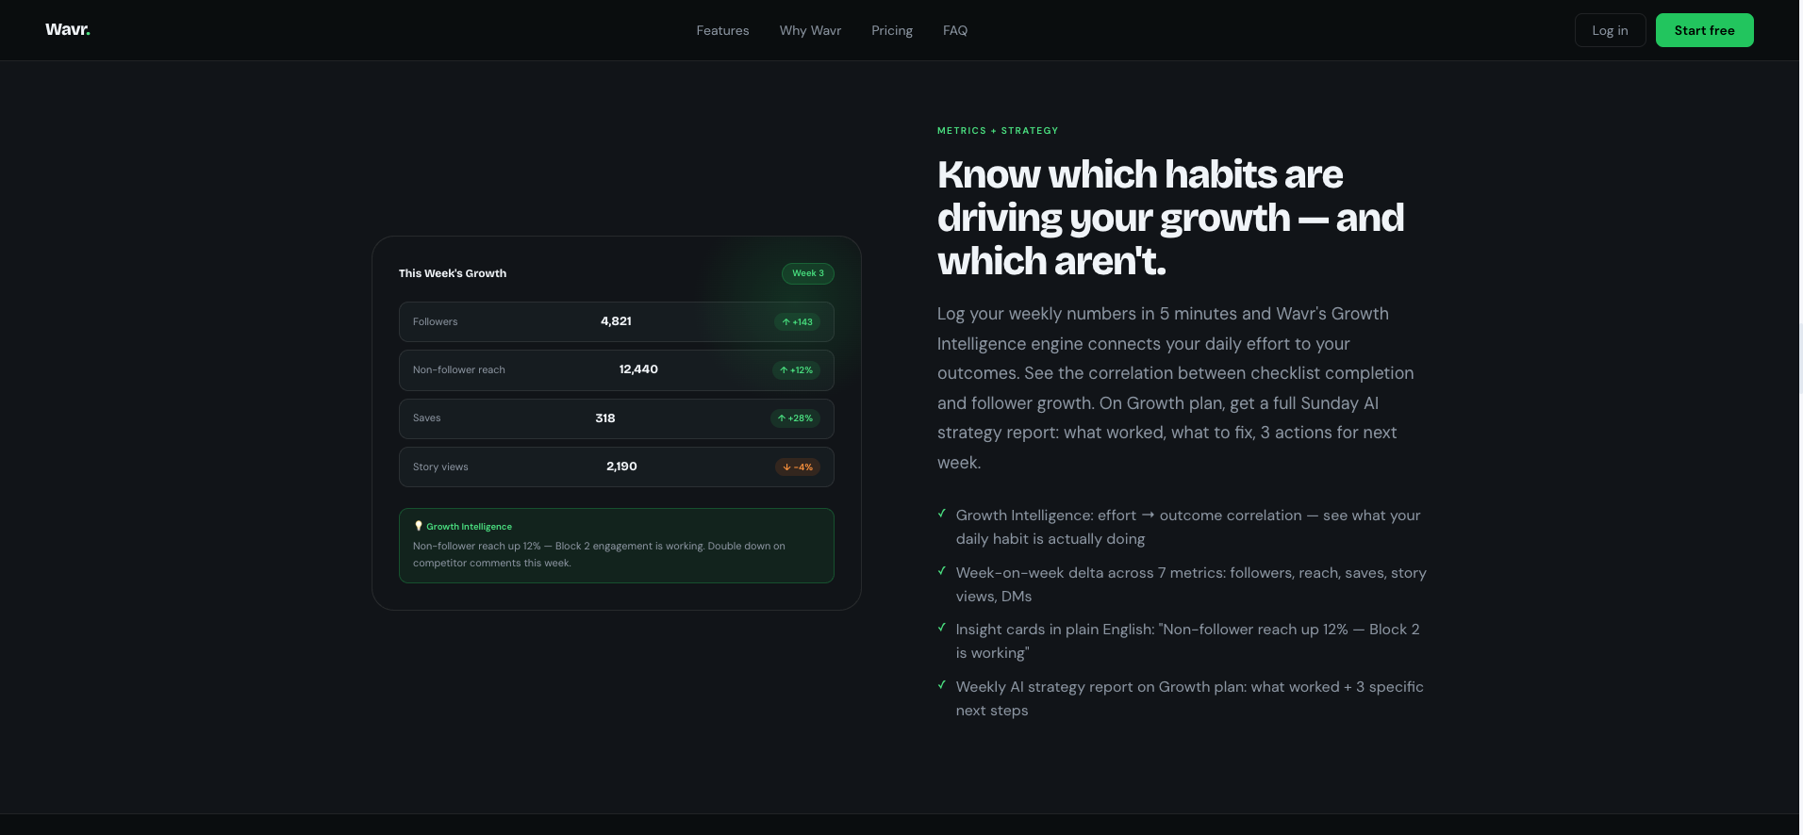Click the checkmark beside Weekly AI strategy bullet
The width and height of the screenshot is (1803, 835).
pyautogui.click(x=942, y=685)
